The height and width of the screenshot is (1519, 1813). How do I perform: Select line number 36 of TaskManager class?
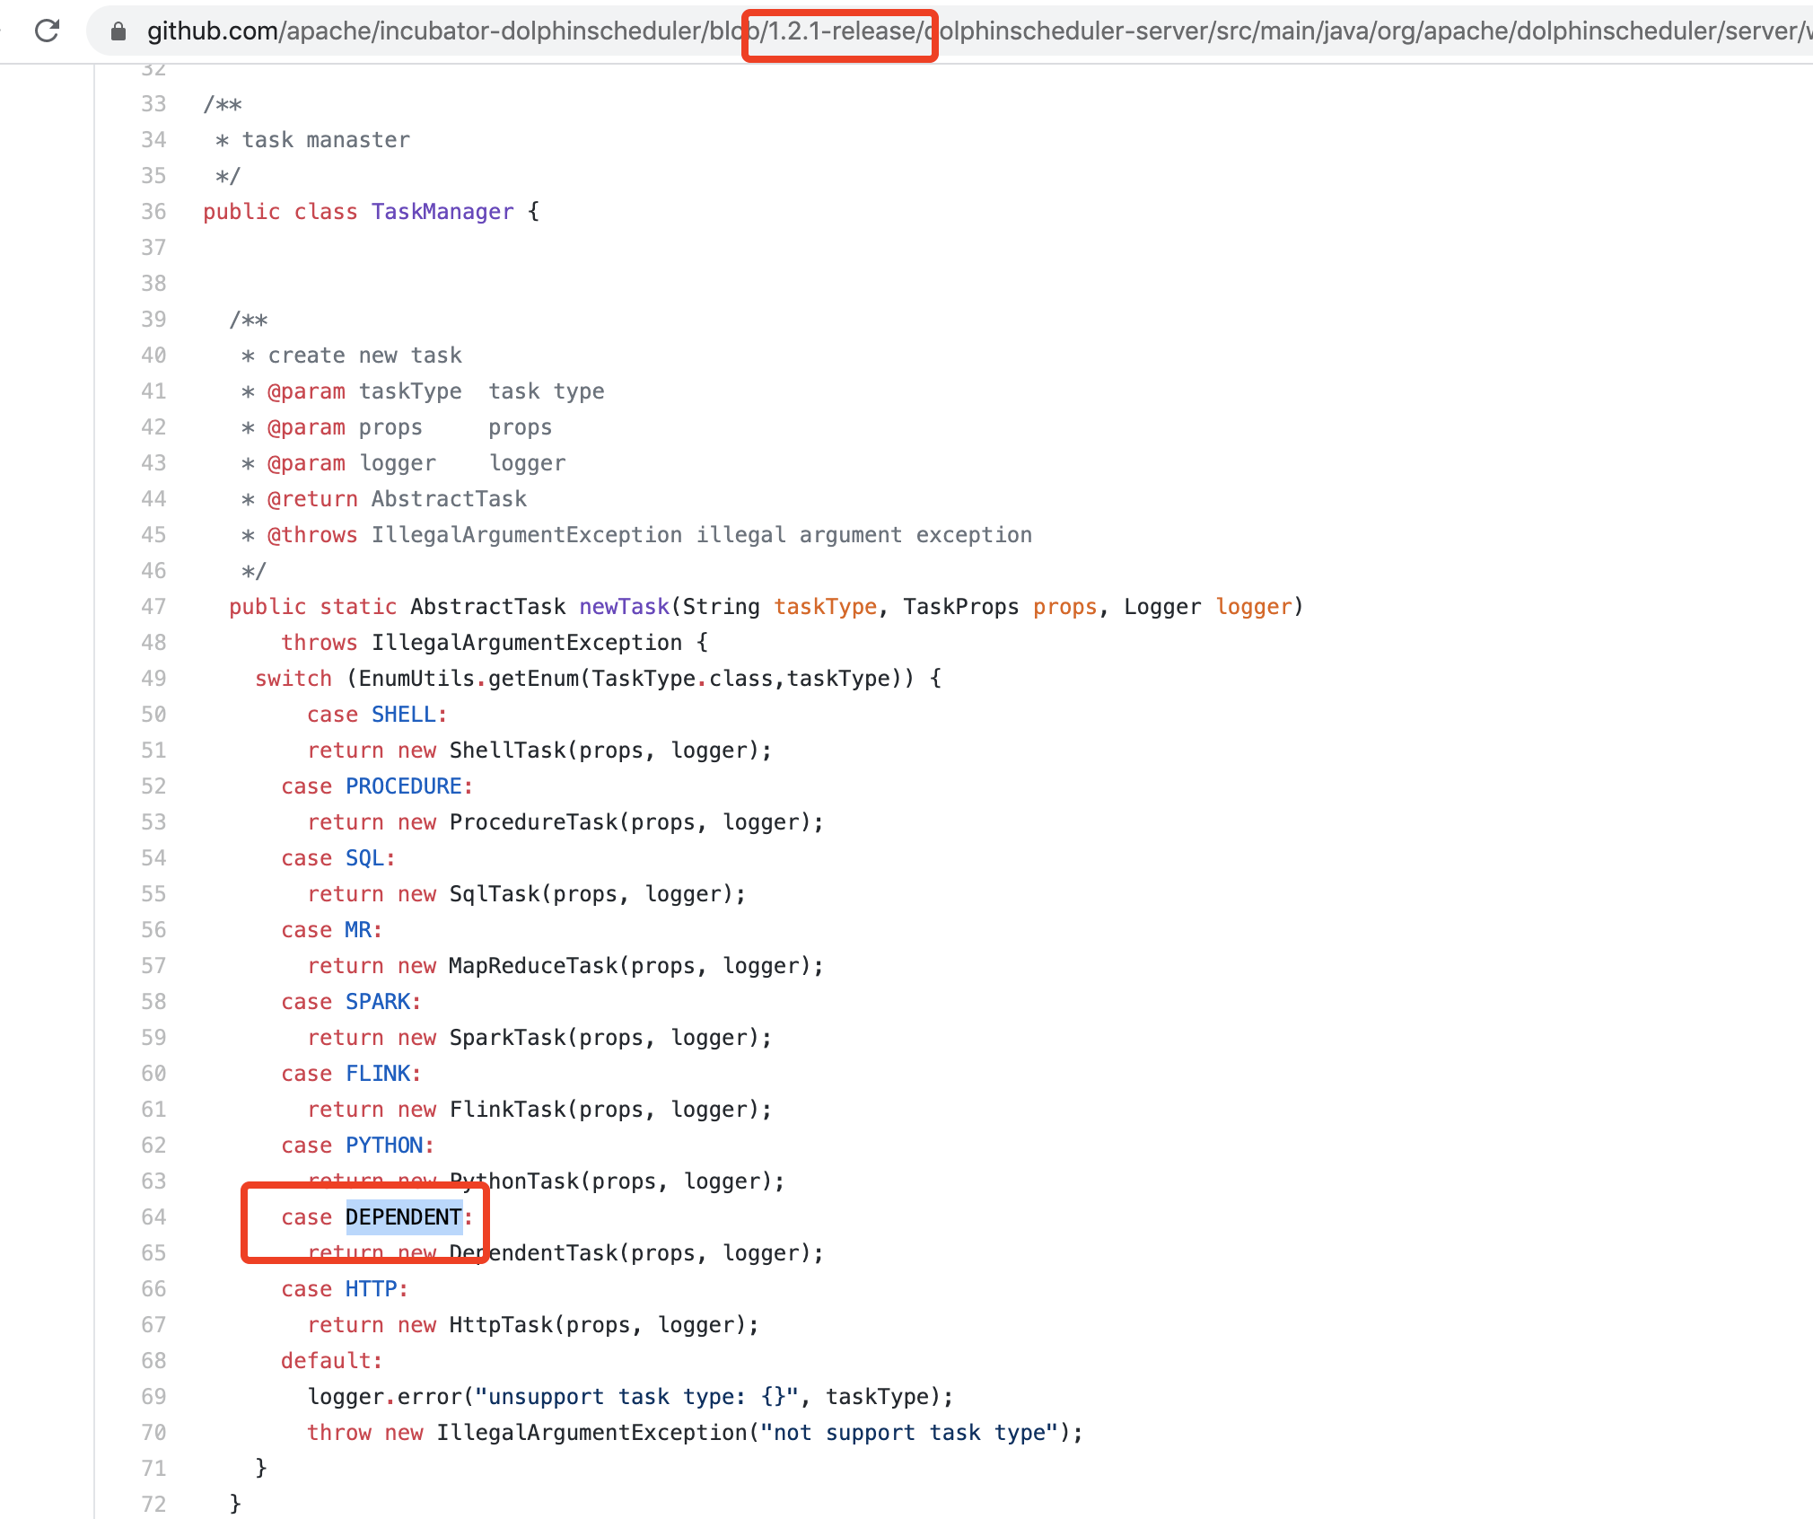[153, 212]
